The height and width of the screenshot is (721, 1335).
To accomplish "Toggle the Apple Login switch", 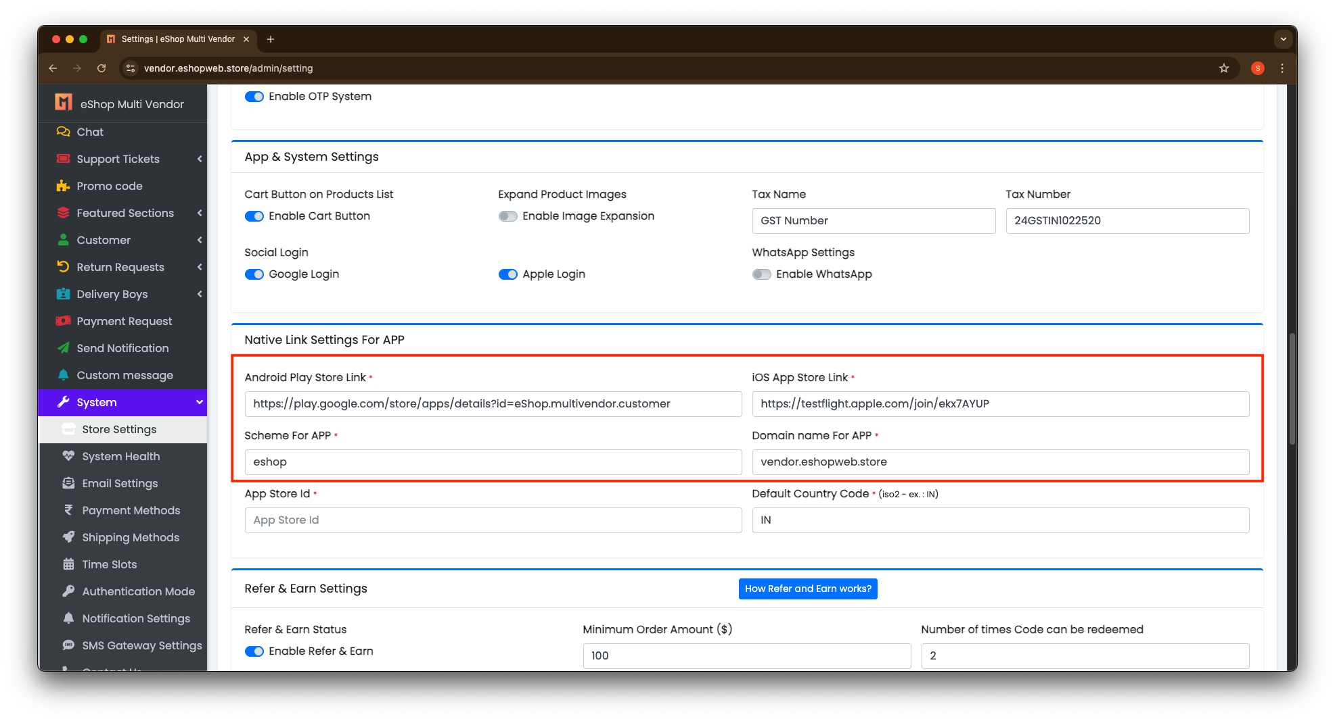I will (508, 274).
